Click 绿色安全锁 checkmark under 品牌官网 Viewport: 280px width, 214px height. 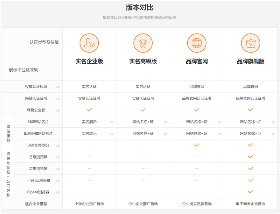197,110
